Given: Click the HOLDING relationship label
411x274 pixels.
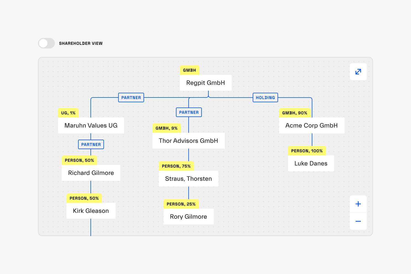Looking at the screenshot, I should [265, 97].
